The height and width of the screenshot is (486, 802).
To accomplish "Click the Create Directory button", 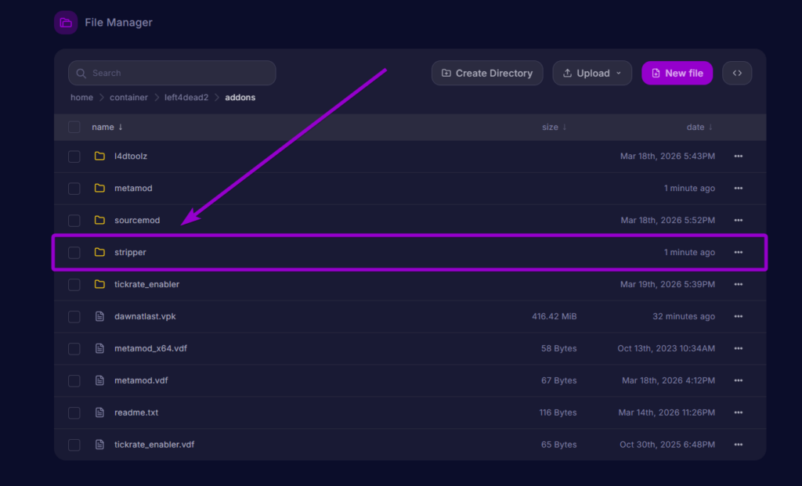I will pos(487,73).
